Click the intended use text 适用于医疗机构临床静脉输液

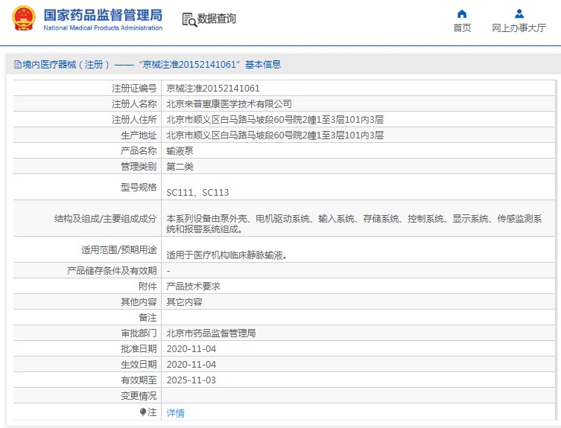click(226, 255)
